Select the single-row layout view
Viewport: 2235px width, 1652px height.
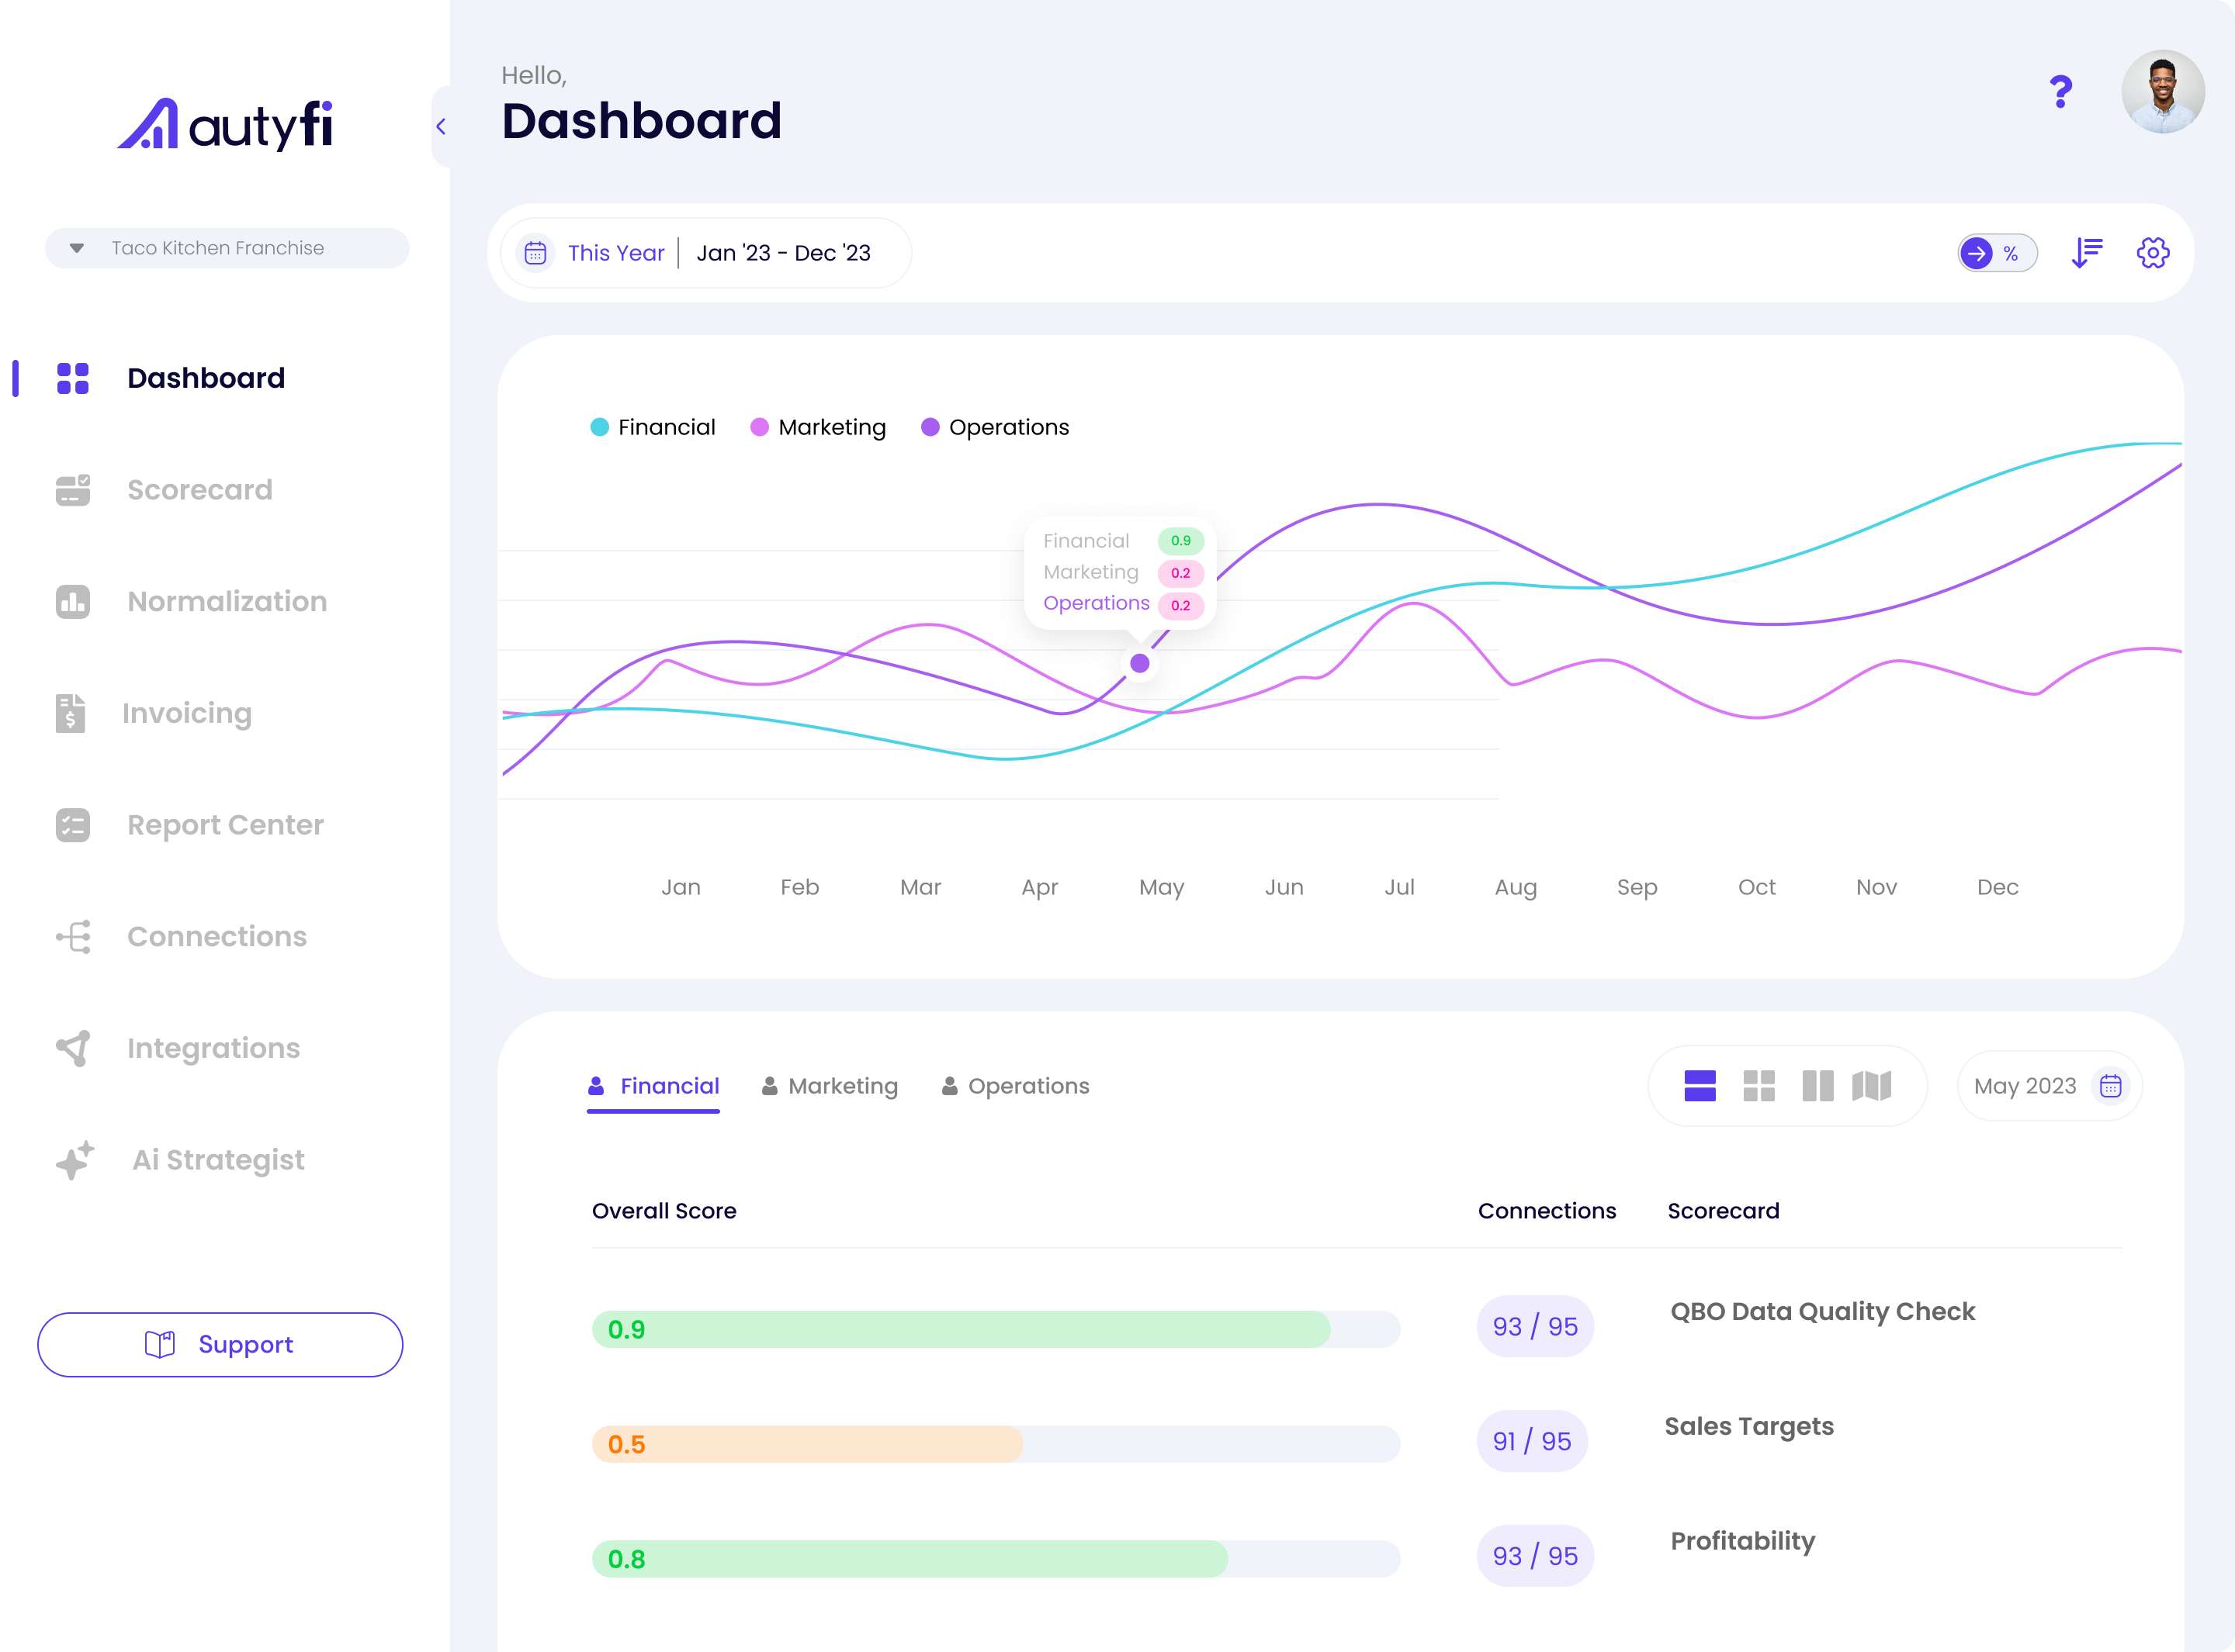1700,1086
